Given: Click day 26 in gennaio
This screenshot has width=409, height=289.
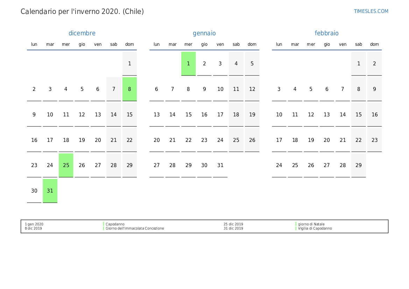Looking at the screenshot, I should coord(252,140).
